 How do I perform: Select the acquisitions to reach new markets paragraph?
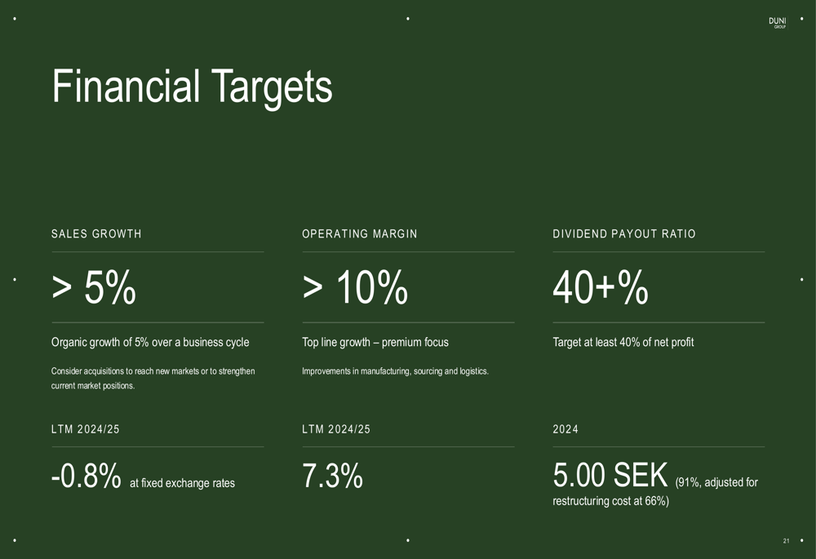153,378
